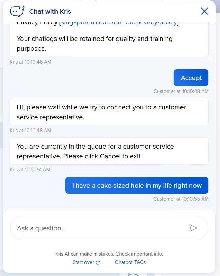
Task: Open the Chatbot T&Cs link
Action: [x=130, y=262]
